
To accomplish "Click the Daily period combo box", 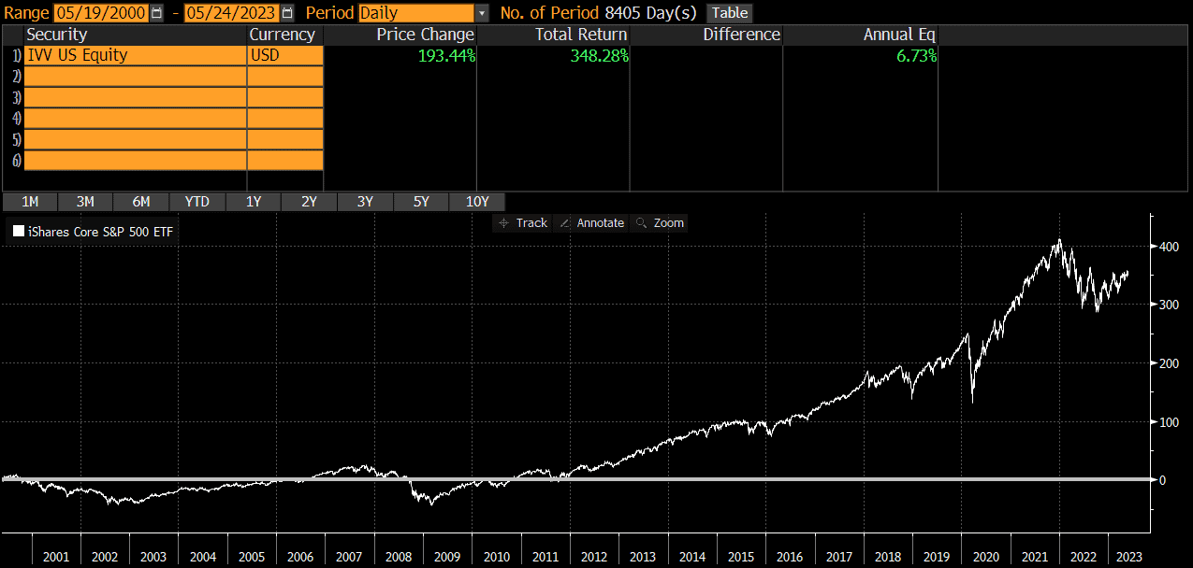I will coord(416,13).
